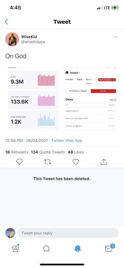Tap the back arrow in the header
The image size is (124, 268).
tap(6, 22)
